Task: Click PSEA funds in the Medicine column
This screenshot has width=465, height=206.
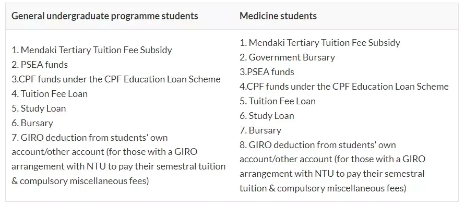Action: coord(267,72)
